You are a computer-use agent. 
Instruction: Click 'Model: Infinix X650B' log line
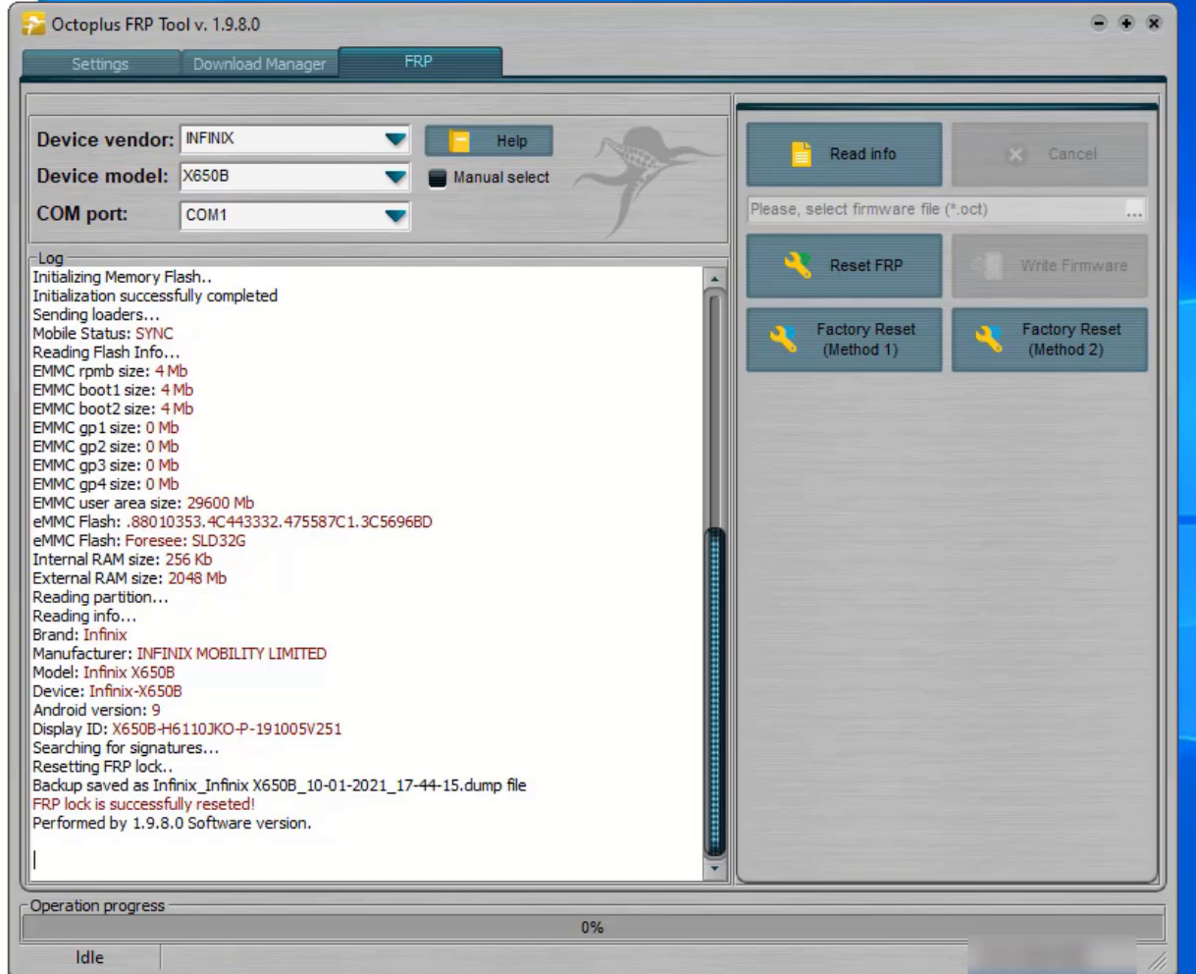(104, 673)
